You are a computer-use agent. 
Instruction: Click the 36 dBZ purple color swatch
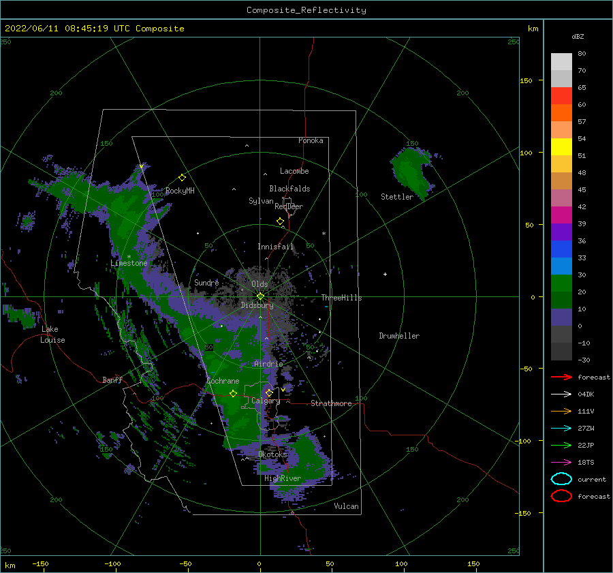point(561,232)
